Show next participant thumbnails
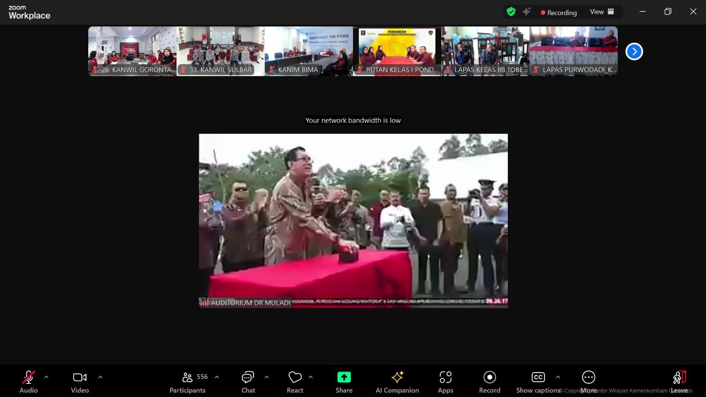 (x=634, y=52)
